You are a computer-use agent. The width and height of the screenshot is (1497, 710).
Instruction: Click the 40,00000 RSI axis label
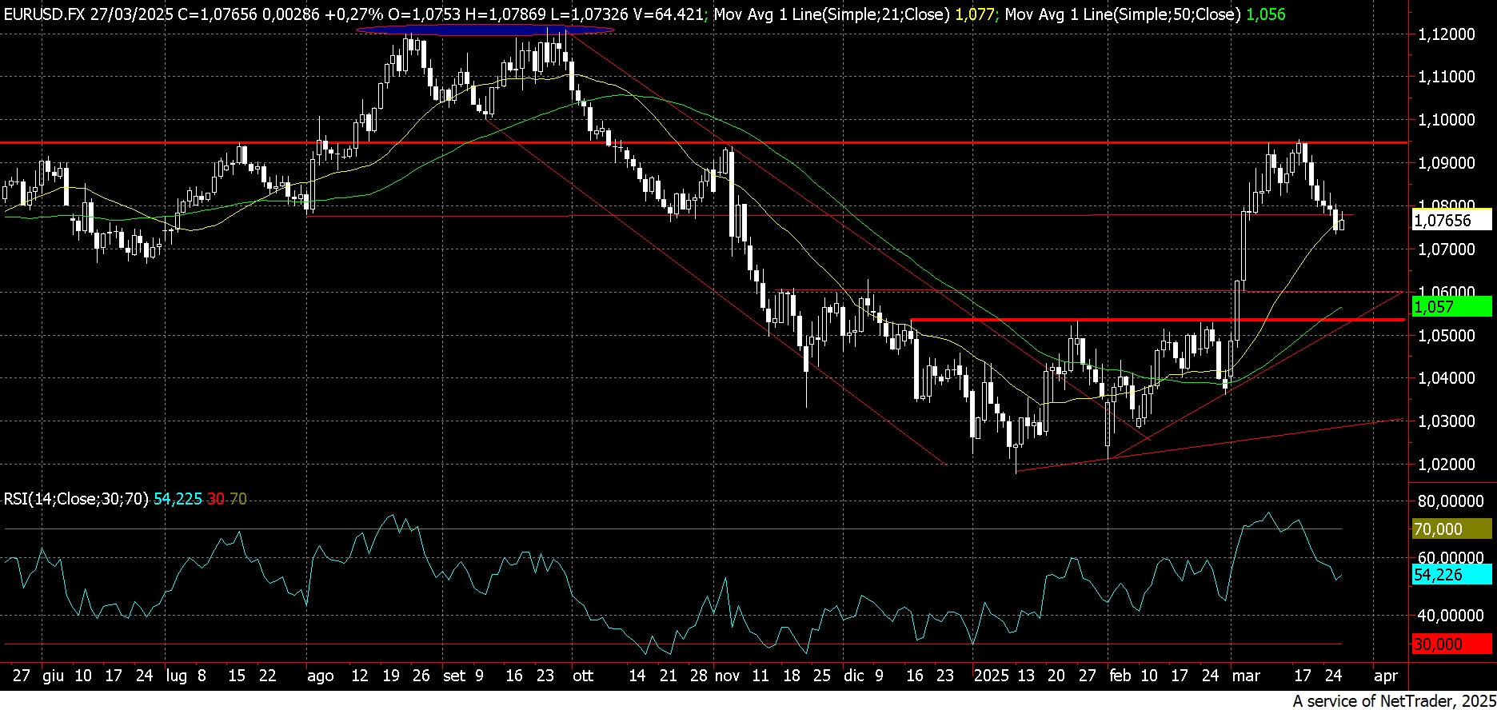[x=1450, y=616]
